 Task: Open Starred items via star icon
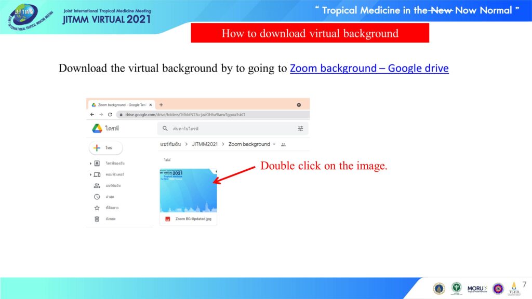pos(97,208)
